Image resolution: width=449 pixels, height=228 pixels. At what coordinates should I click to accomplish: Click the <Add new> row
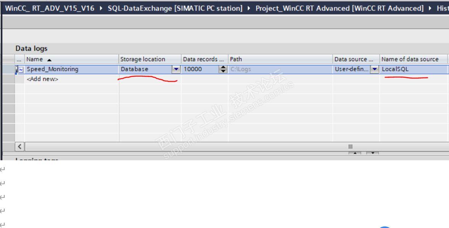42,79
